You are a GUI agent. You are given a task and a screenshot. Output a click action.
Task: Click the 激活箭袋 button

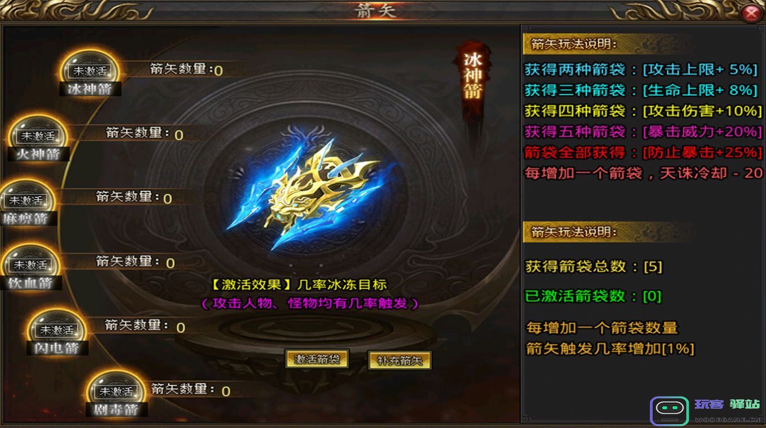[x=317, y=359]
